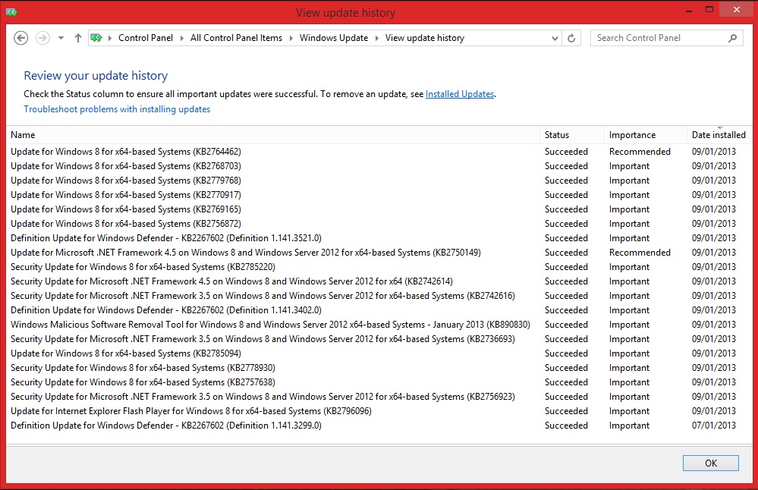Refresh the current page
758x490 pixels.
pyautogui.click(x=571, y=37)
